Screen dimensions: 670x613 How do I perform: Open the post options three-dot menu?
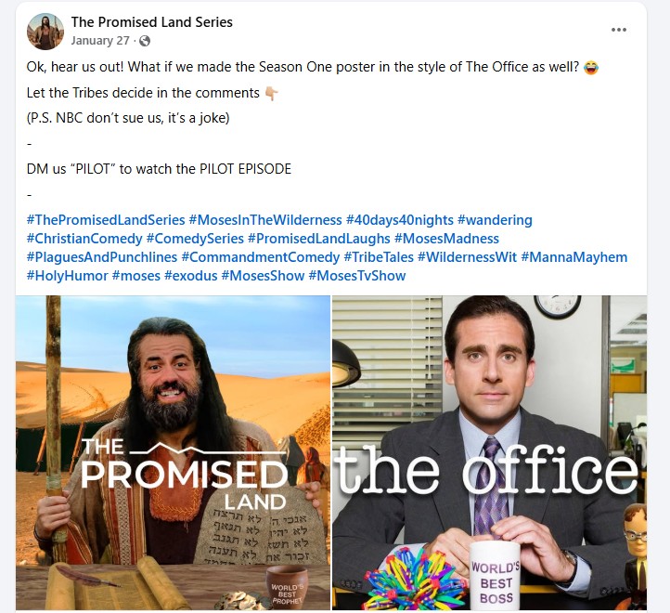(618, 30)
